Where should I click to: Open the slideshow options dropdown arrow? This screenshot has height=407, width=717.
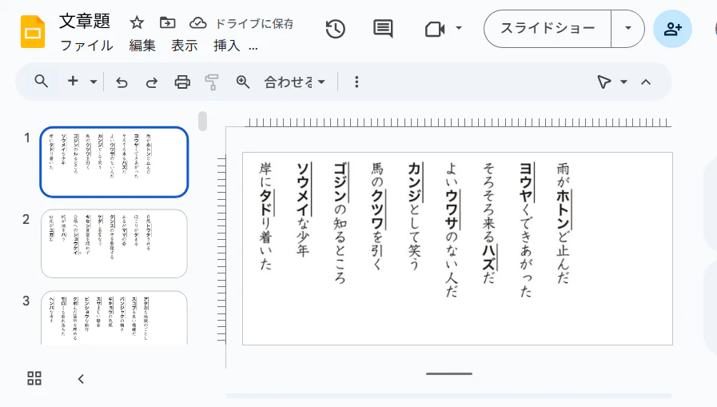pyautogui.click(x=627, y=28)
